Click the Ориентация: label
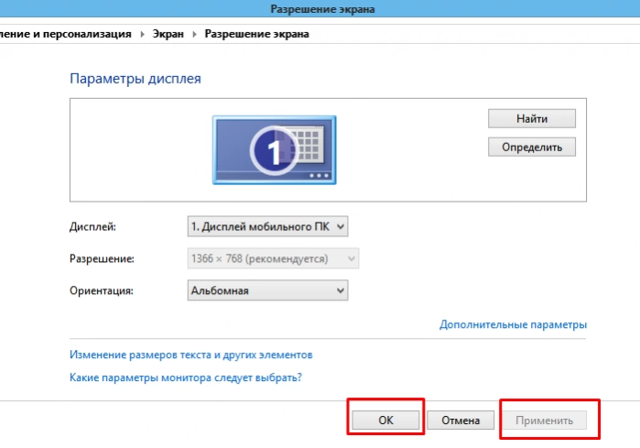This screenshot has height=448, width=640. 102,290
